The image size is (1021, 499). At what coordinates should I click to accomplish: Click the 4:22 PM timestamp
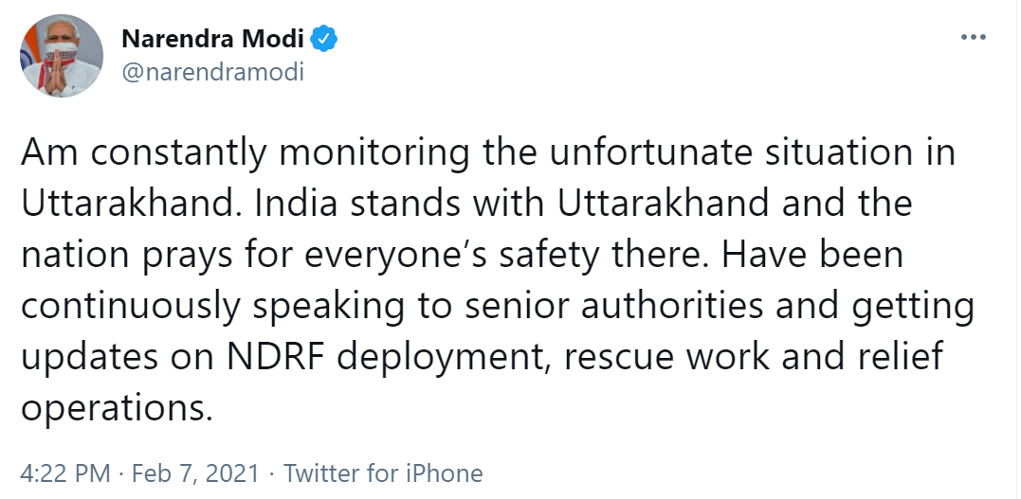point(64,472)
